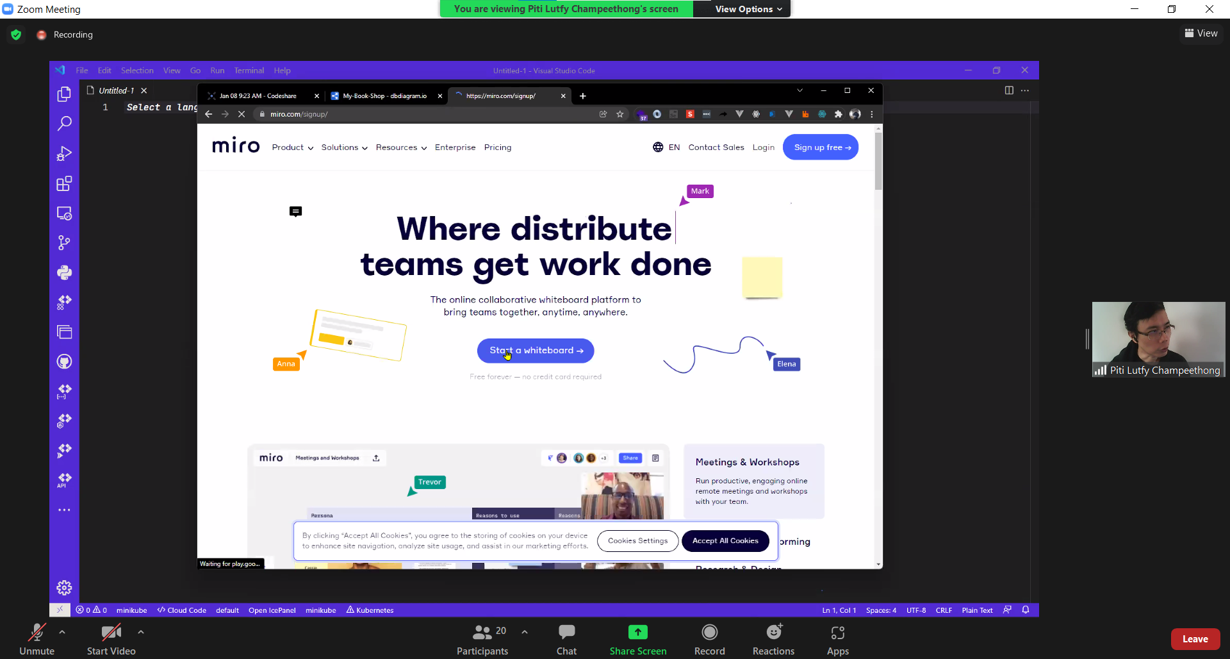Expand Zoom video options arrow

[141, 632]
